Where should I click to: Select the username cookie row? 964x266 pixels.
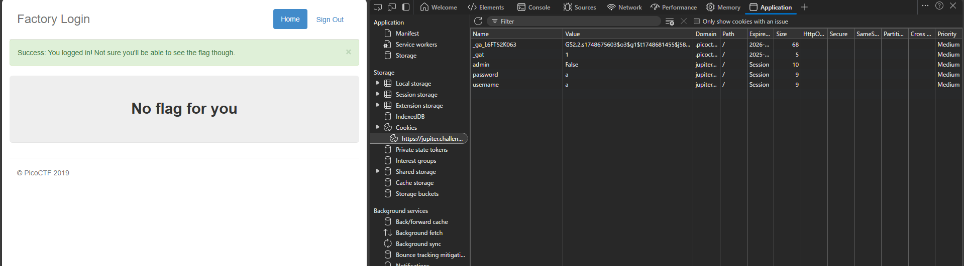[716, 85]
